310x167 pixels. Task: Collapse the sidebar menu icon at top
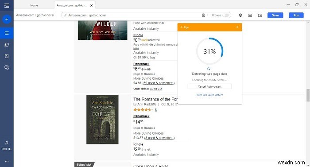coord(7,5)
